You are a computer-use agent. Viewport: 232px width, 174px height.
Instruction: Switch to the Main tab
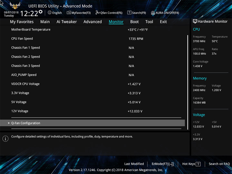click(45, 22)
